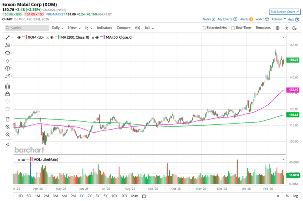Screen dimensions: 303x201
Task: Select the trend line drawing tool
Action: pos(7,37)
